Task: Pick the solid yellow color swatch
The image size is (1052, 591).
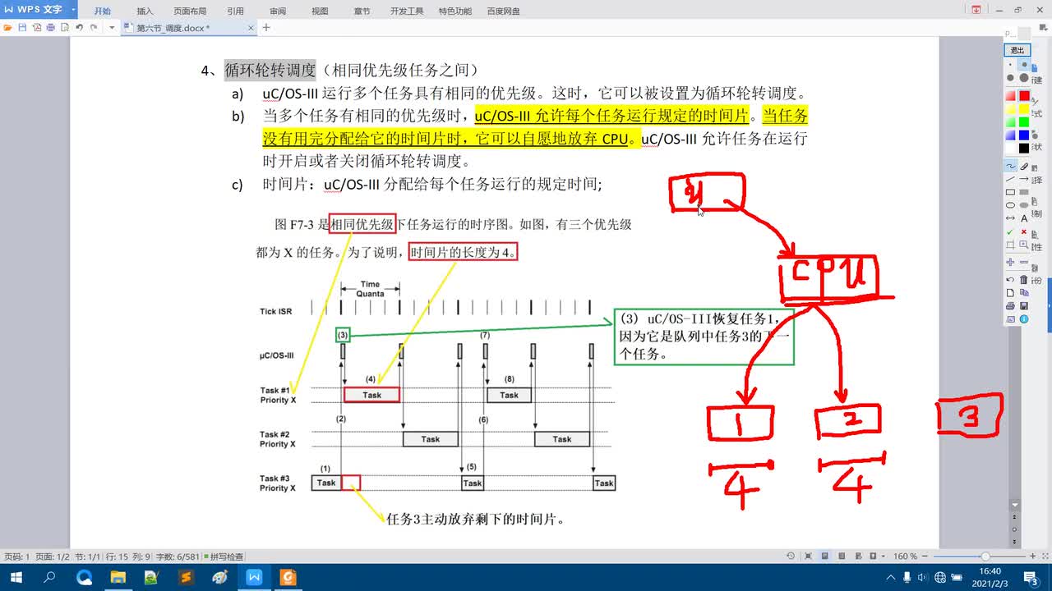Action: (x=1024, y=109)
